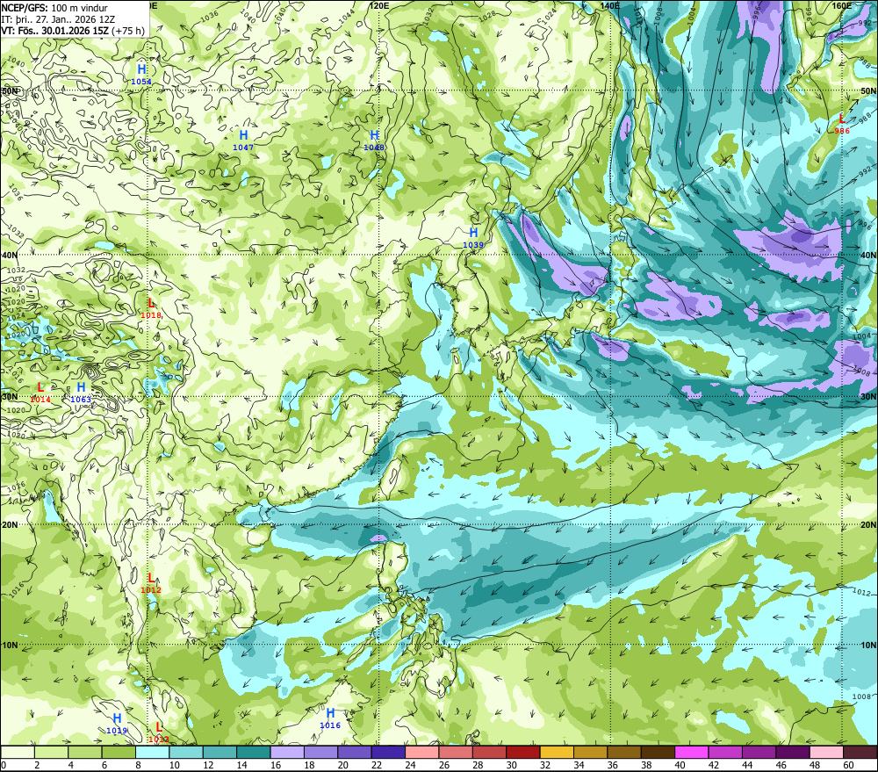Click the 6–8 green legend swatch
This screenshot has width=878, height=772.
(119, 753)
